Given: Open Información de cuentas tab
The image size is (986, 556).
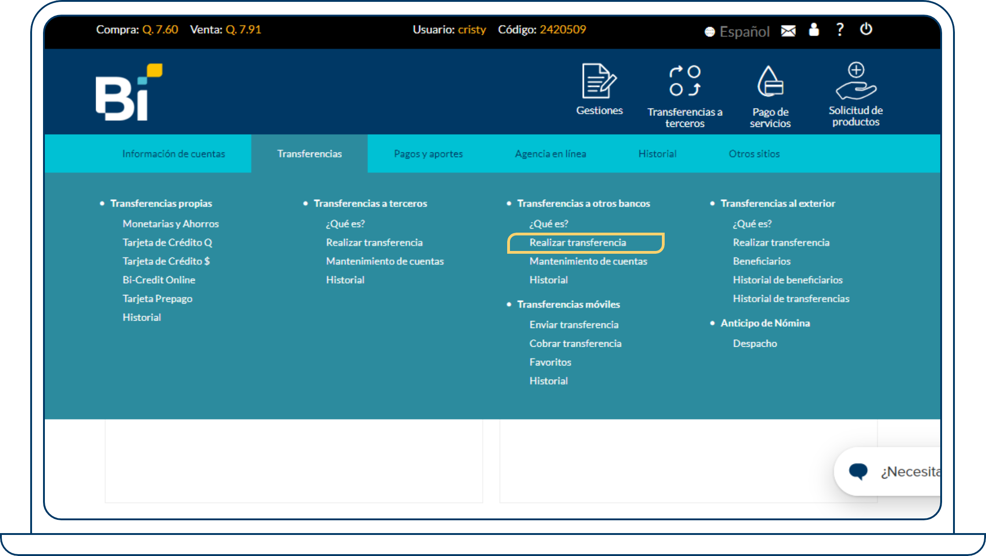Looking at the screenshot, I should 173,154.
